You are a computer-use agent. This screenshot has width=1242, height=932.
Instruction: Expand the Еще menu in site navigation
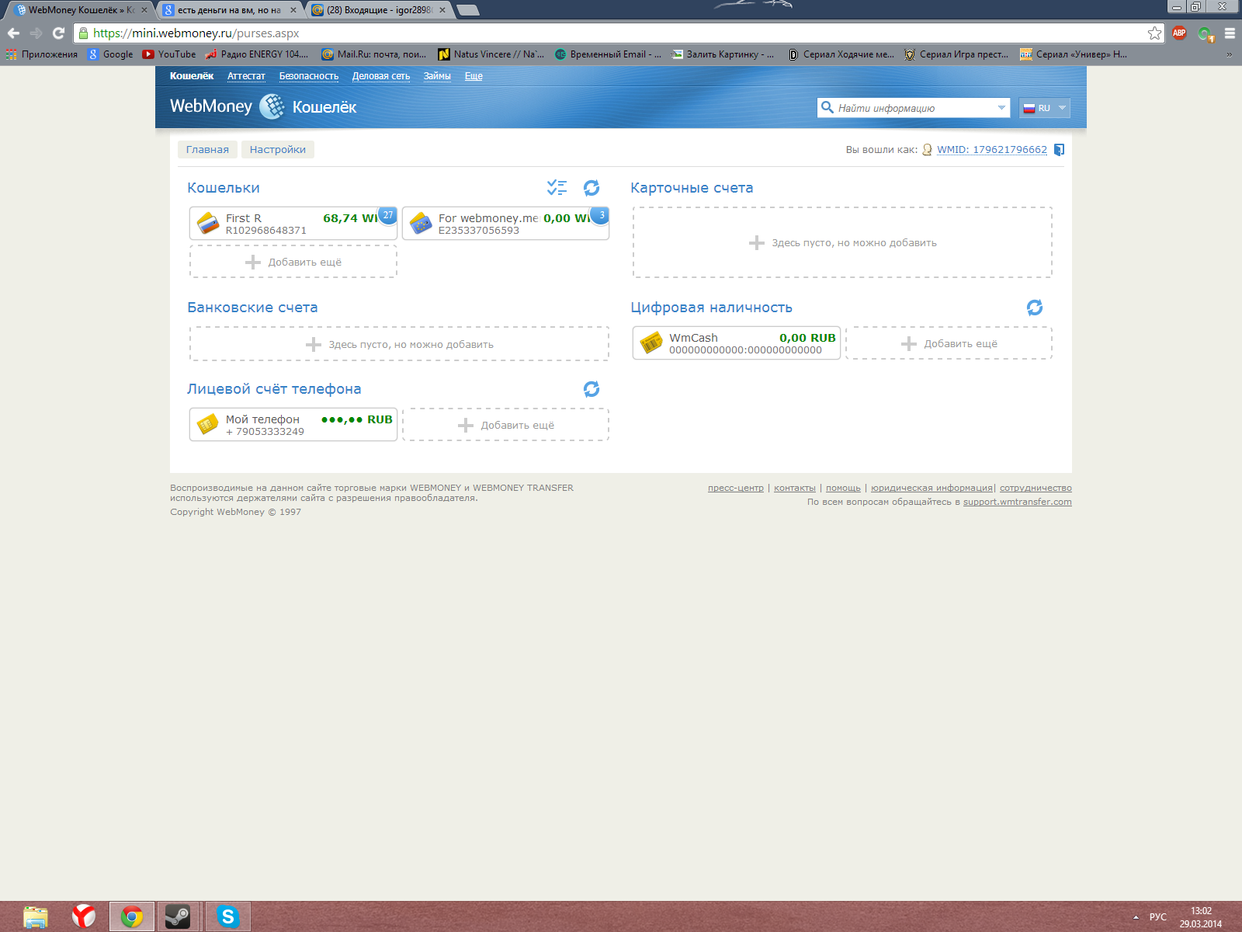tap(474, 76)
